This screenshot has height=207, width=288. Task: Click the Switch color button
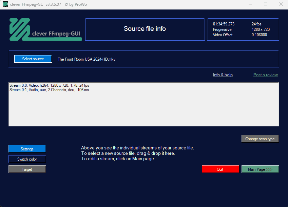click(27, 159)
